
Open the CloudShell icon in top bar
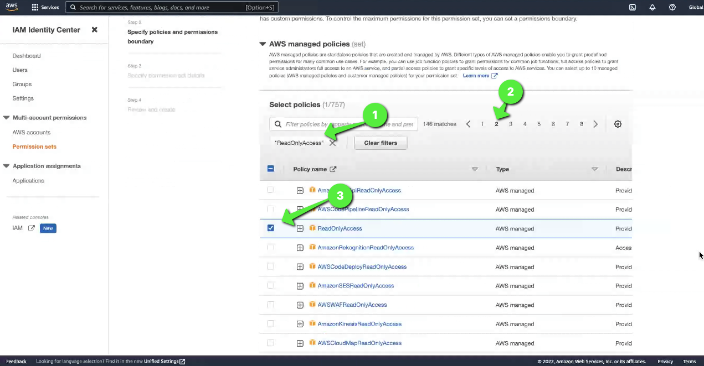(x=633, y=7)
